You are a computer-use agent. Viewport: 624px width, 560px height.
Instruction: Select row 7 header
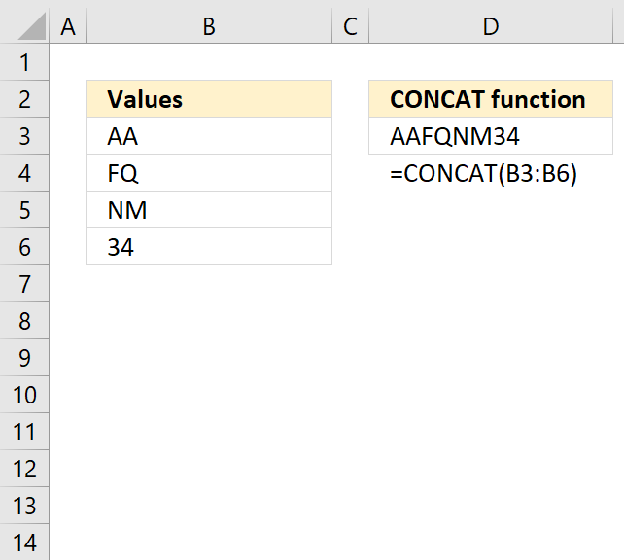coord(24,284)
